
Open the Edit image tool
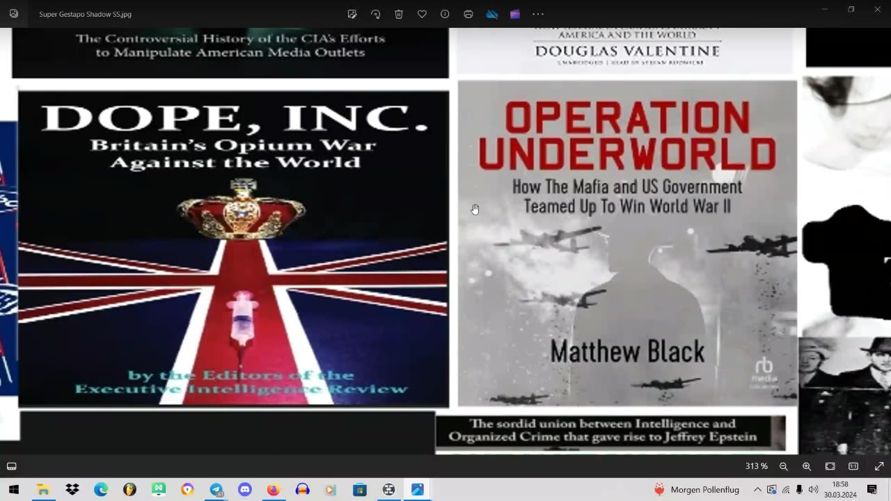click(x=352, y=14)
